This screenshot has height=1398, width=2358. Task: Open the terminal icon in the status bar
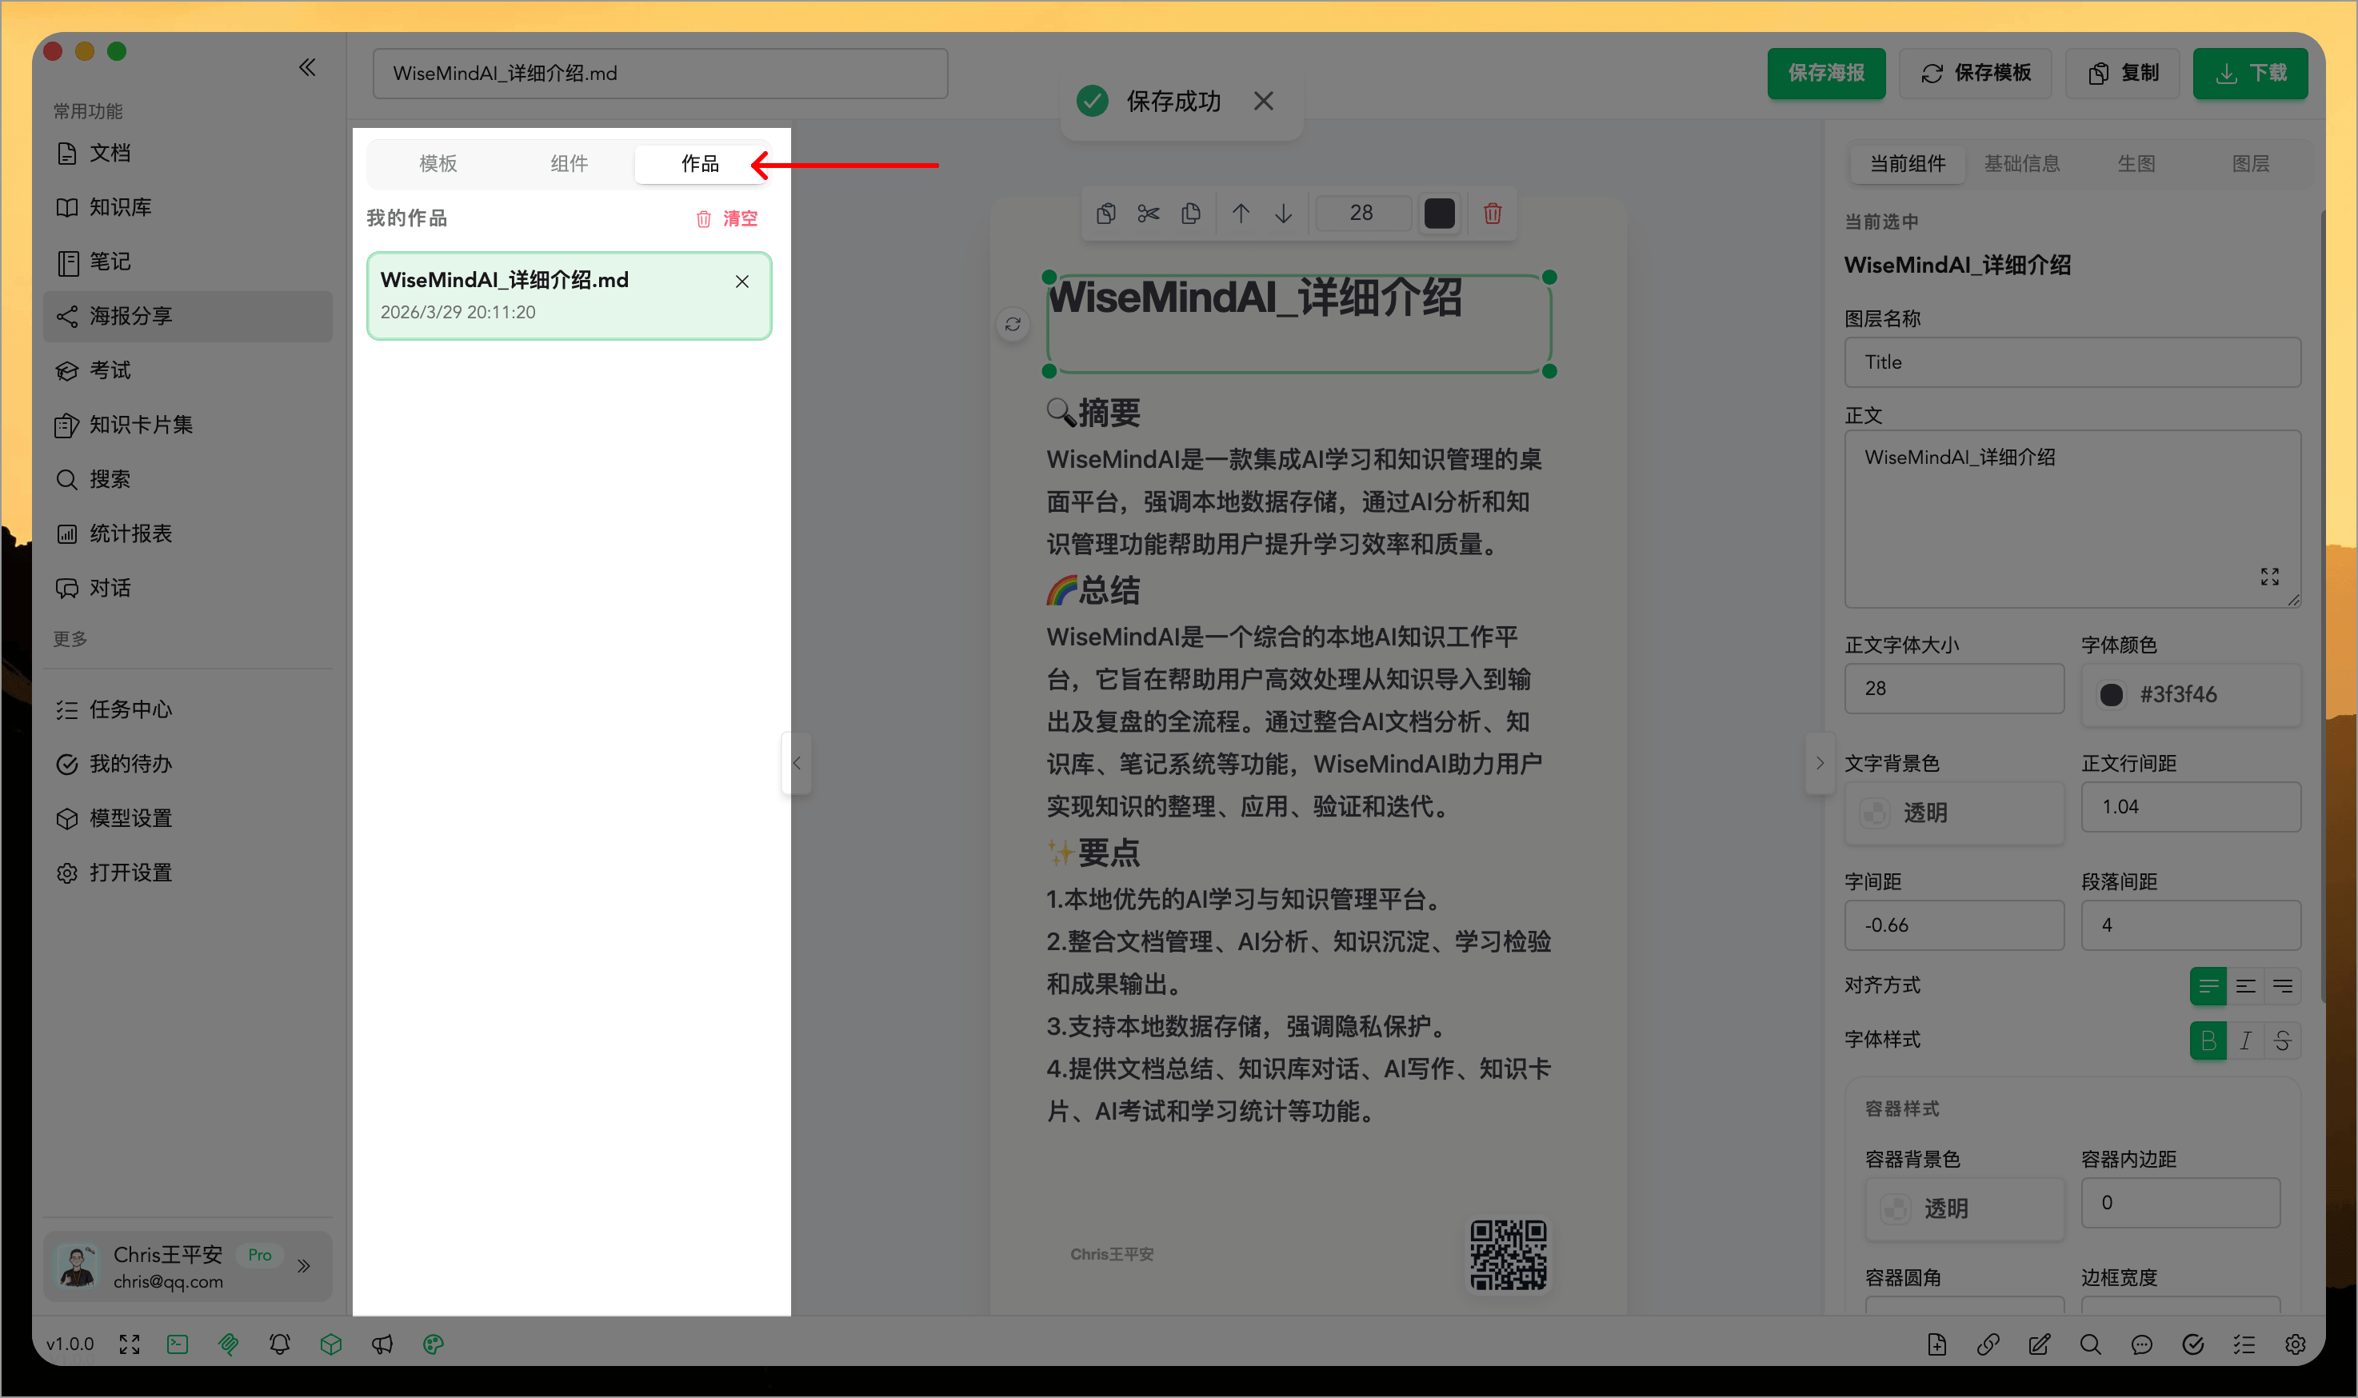(177, 1344)
